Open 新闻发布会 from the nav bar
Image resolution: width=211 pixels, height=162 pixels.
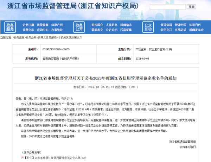tap(197, 30)
